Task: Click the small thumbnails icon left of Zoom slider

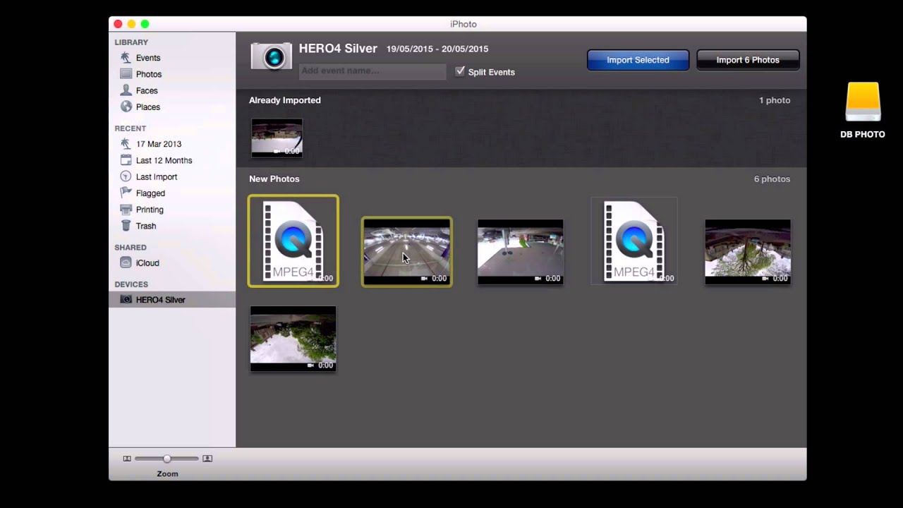Action: [127, 459]
